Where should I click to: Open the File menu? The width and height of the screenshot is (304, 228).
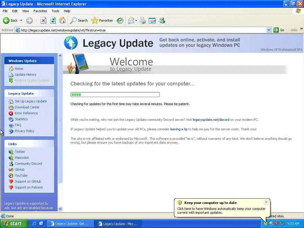point(5,11)
